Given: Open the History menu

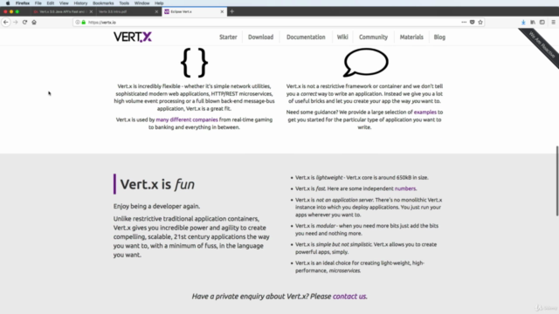Looking at the screenshot, I should [x=80, y=3].
